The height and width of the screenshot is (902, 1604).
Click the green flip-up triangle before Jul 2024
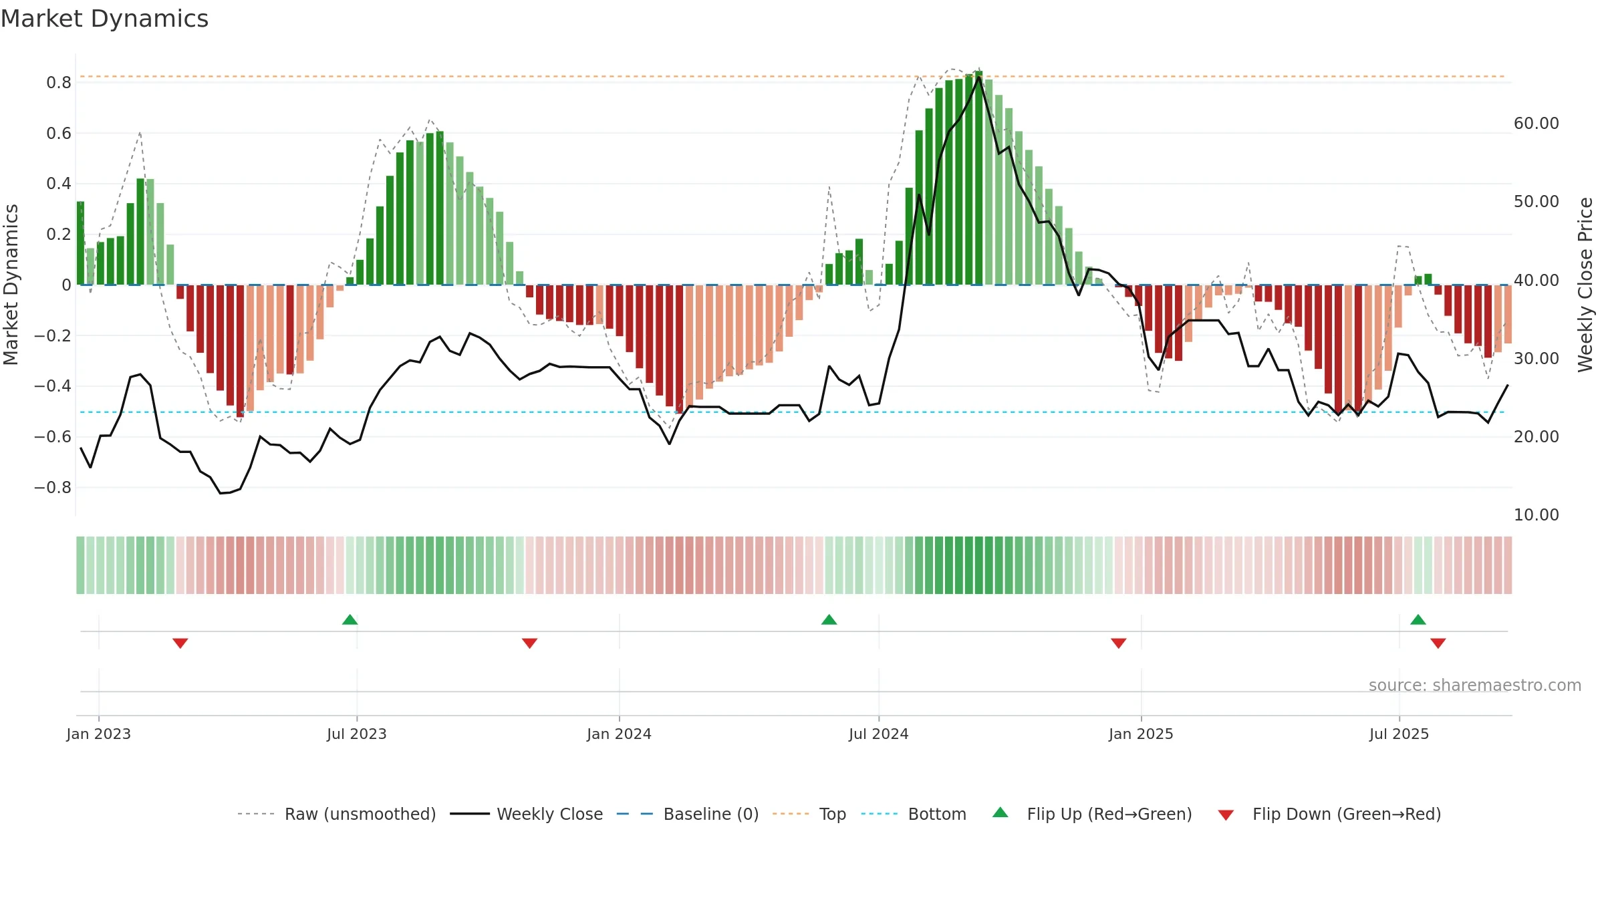[x=829, y=619]
